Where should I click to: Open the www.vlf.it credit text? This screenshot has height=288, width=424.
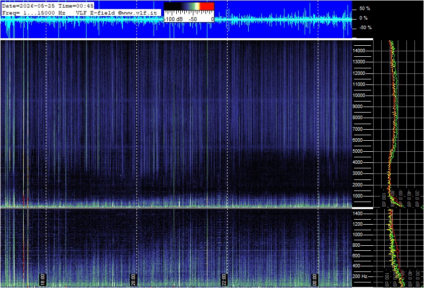(137, 13)
